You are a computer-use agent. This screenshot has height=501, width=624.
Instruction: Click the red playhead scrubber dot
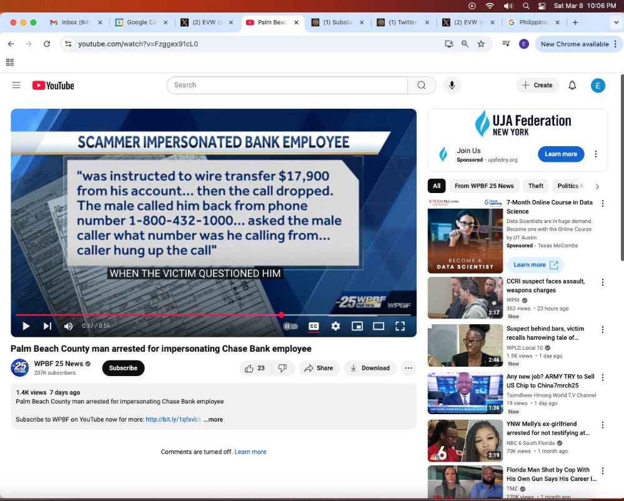pyautogui.click(x=281, y=315)
